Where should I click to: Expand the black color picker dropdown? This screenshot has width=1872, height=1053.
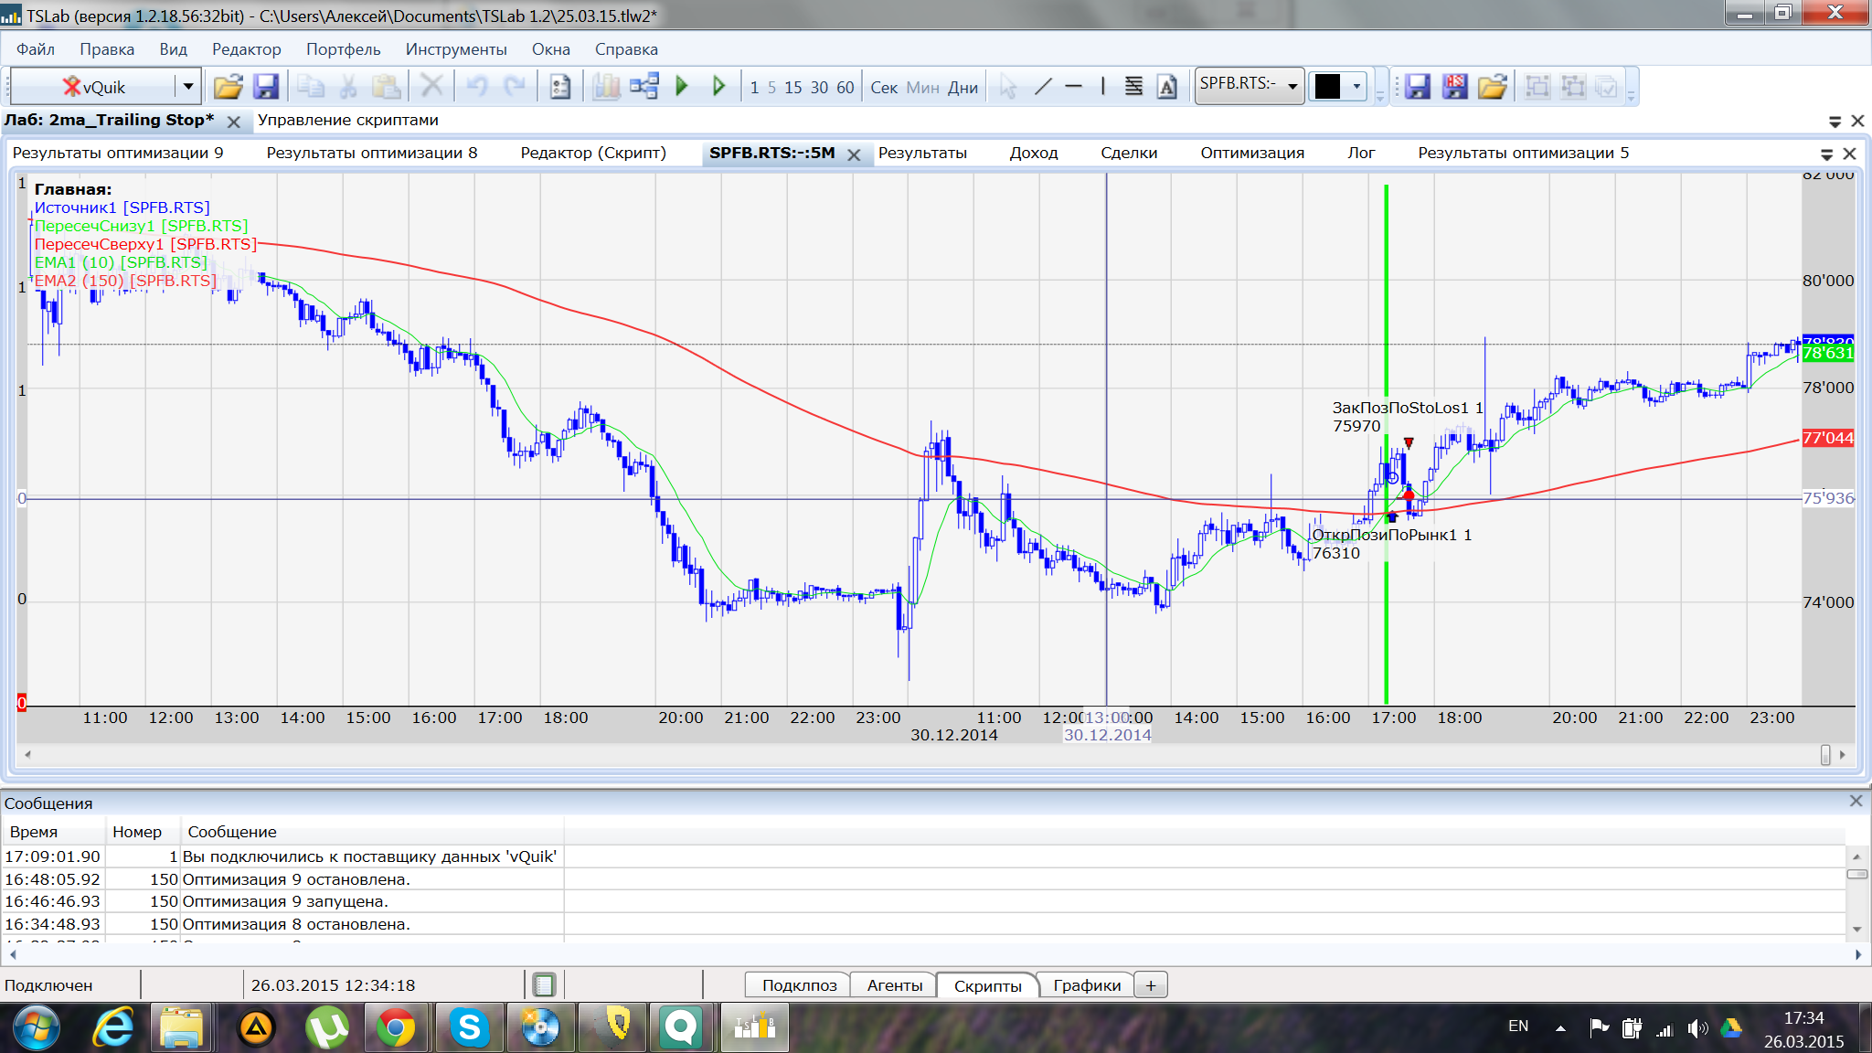1356,87
